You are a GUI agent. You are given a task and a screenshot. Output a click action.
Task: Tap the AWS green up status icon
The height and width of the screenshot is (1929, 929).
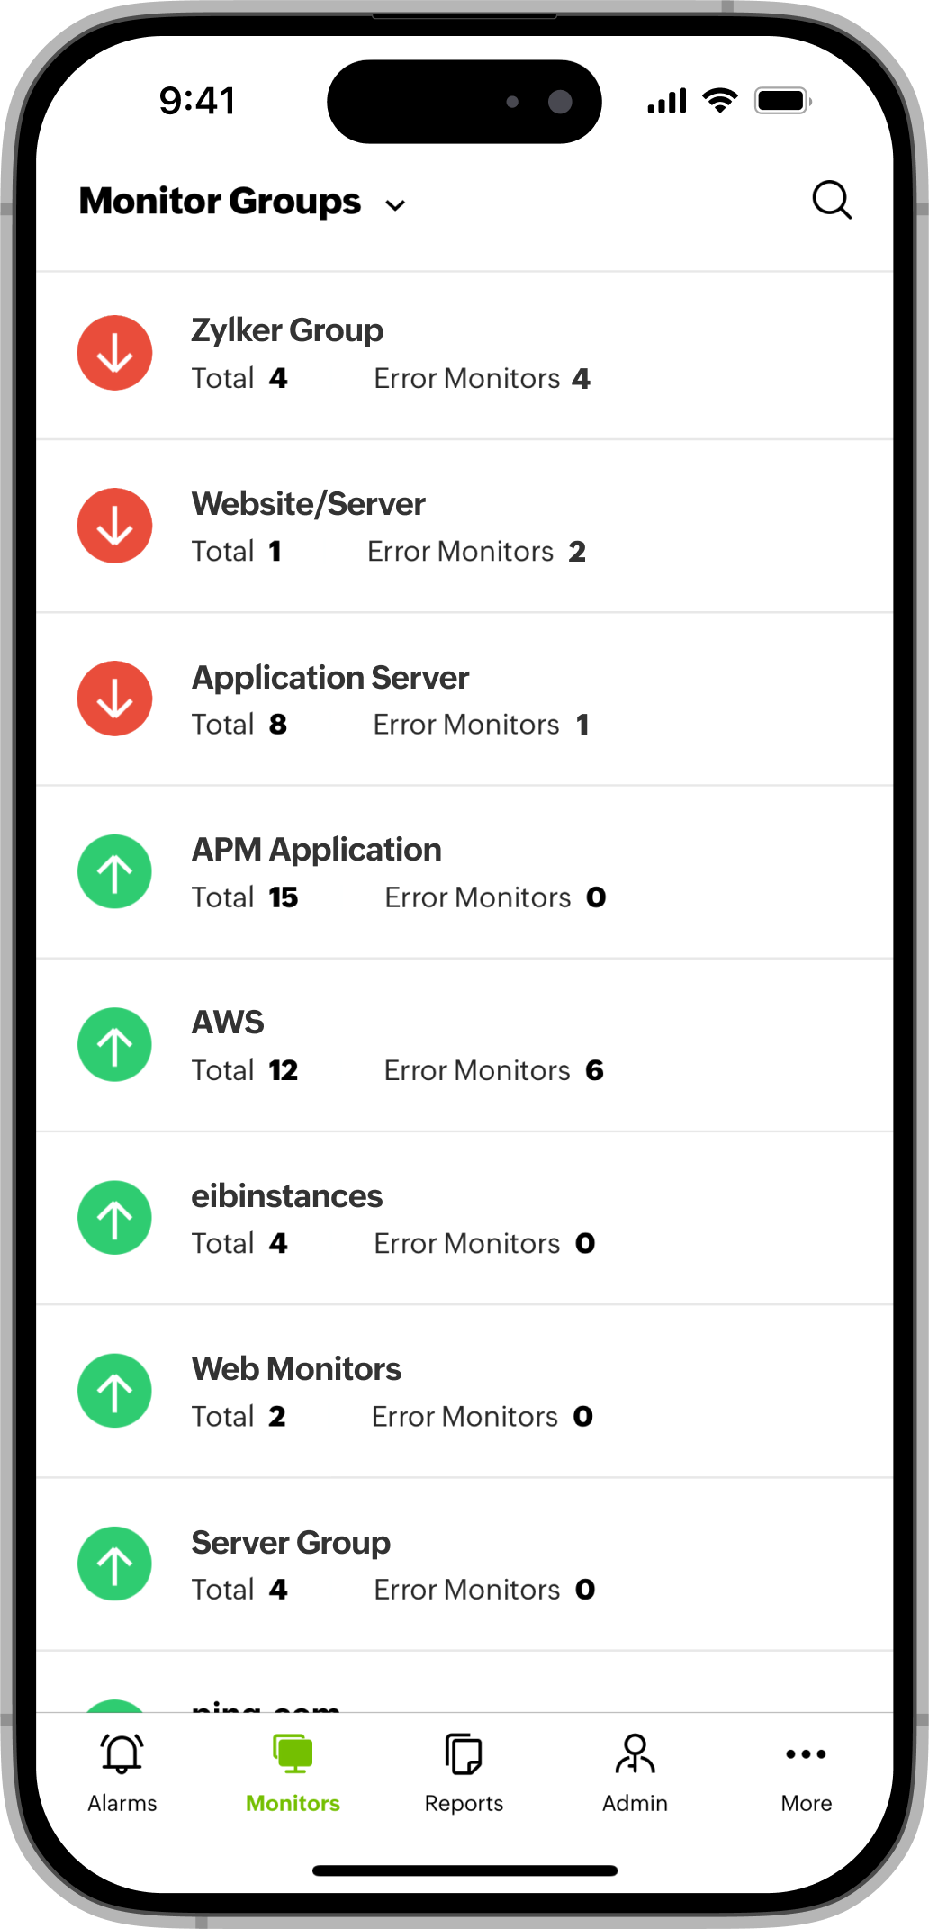point(114,1044)
